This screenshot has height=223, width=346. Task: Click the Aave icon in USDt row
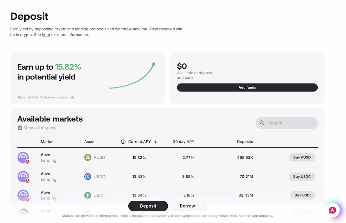(23, 195)
